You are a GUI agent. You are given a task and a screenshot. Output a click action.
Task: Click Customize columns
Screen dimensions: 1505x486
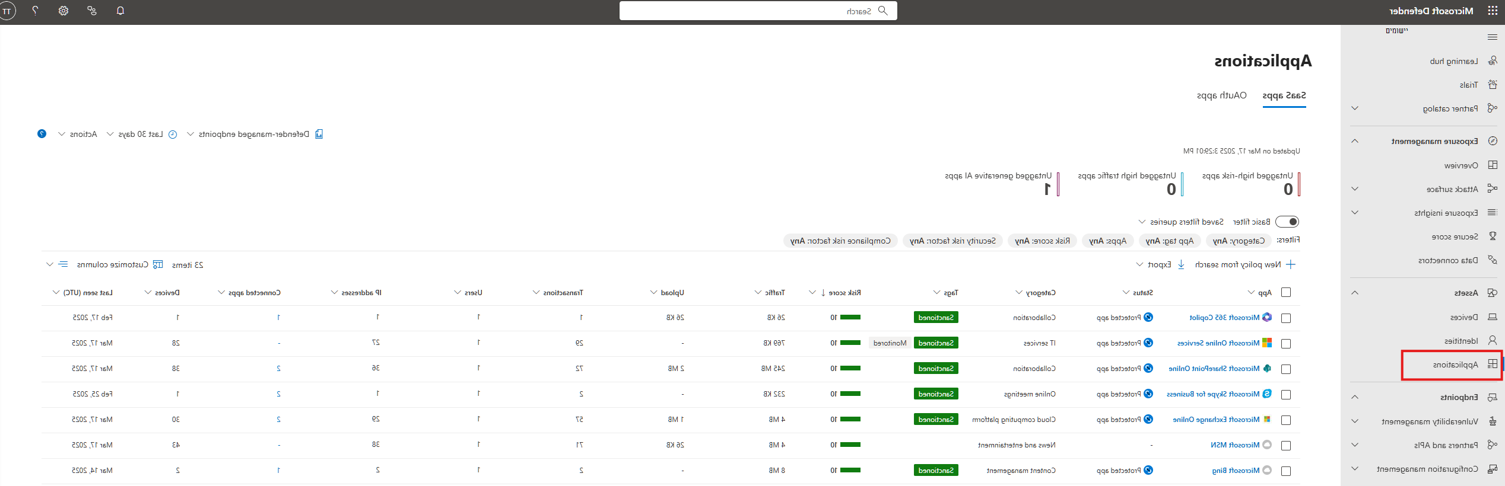tap(119, 264)
